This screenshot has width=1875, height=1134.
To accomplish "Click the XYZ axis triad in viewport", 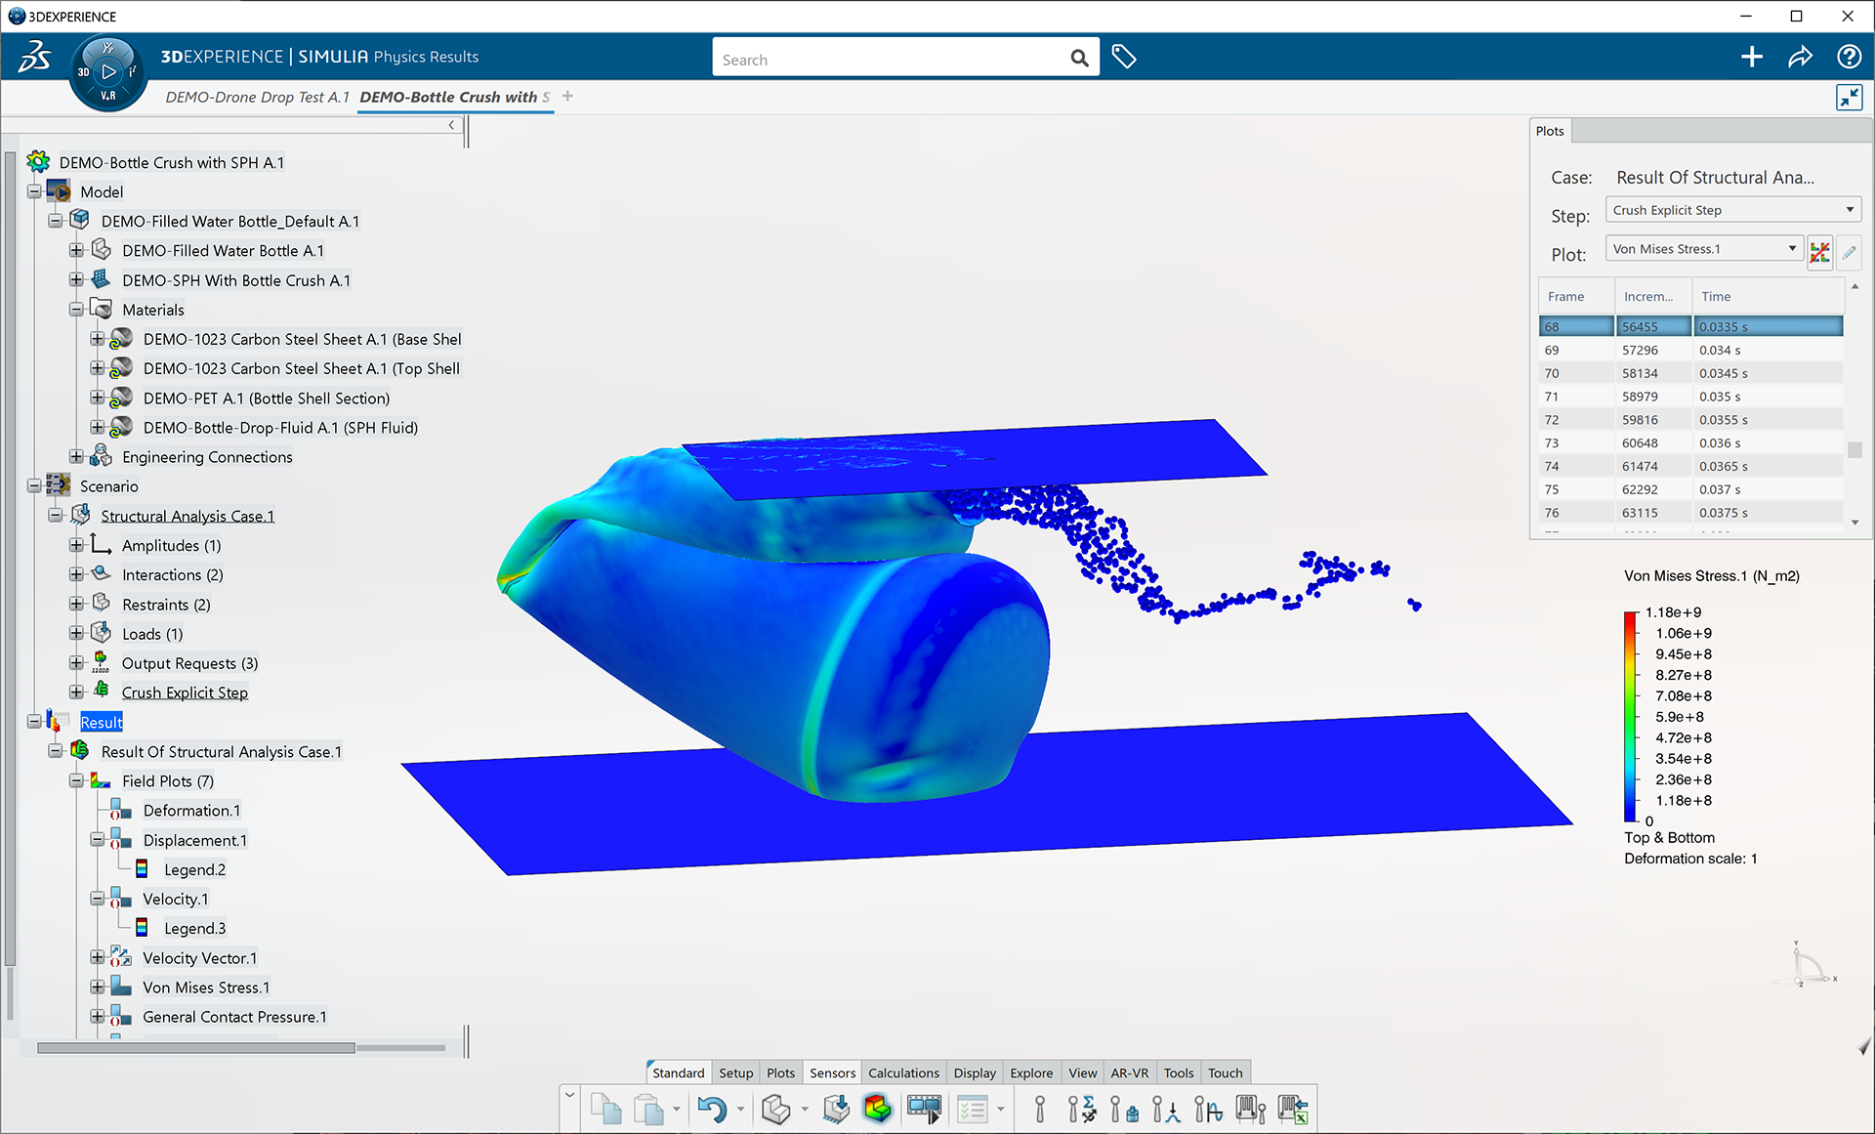I will 1812,965.
